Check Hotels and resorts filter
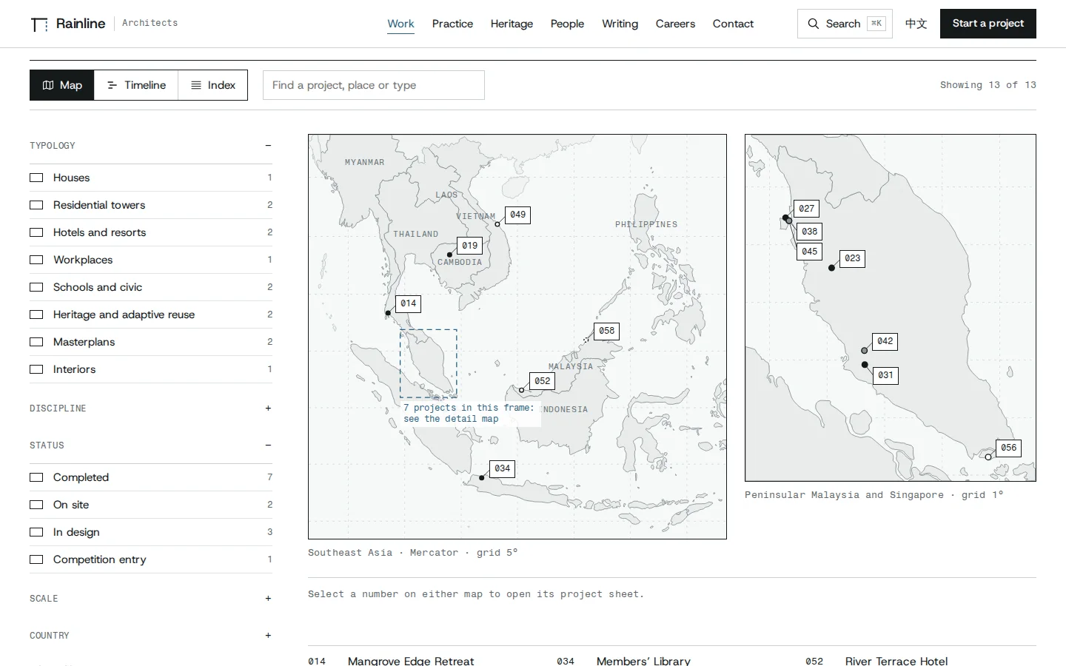This screenshot has height=666, width=1066. tap(36, 232)
